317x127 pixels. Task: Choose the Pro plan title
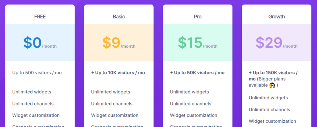(x=198, y=17)
